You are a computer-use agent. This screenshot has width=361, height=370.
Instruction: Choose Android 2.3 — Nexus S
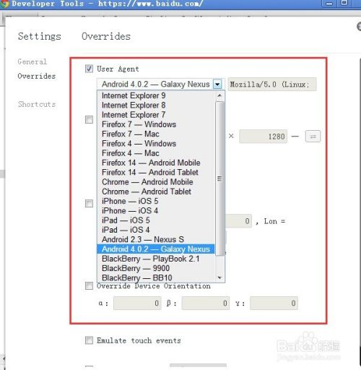[156, 239]
